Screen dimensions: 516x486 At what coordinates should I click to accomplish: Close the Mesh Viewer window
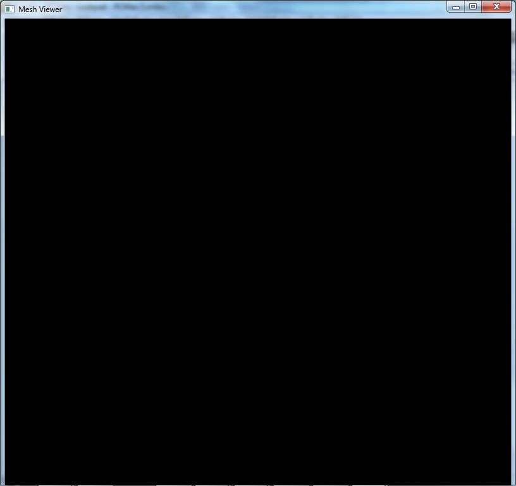point(496,6)
